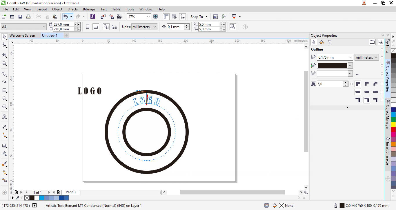The height and width of the screenshot is (210, 396).
Task: Open the Units millimeters dropdown
Action: 155,27
